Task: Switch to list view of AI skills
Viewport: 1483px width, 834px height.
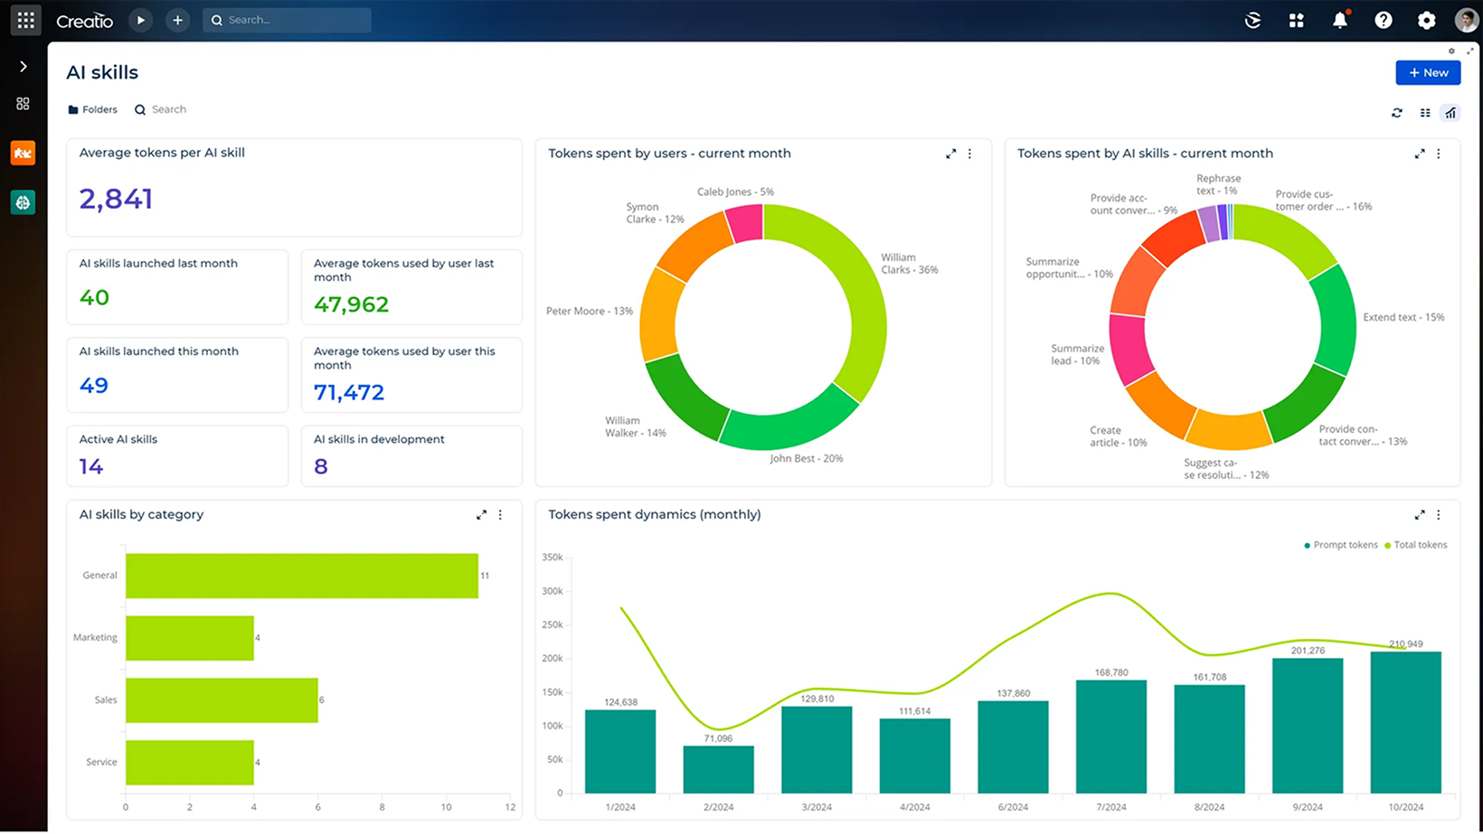Action: click(x=1425, y=113)
